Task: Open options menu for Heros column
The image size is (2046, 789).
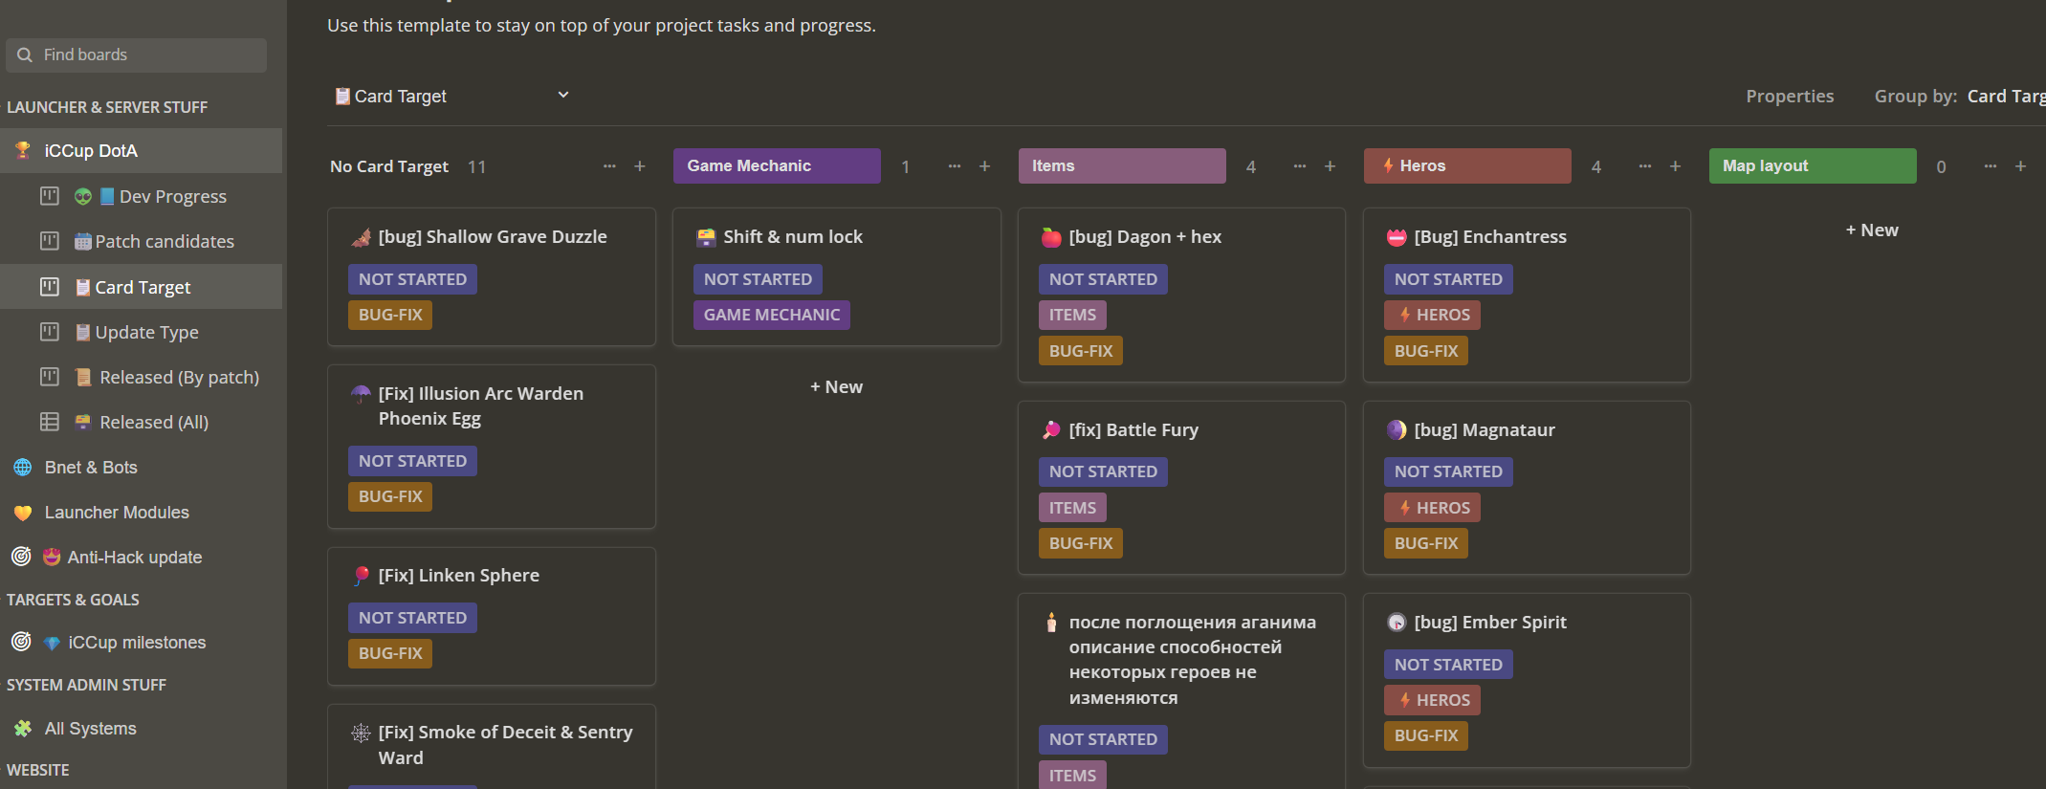Action: 1644,166
